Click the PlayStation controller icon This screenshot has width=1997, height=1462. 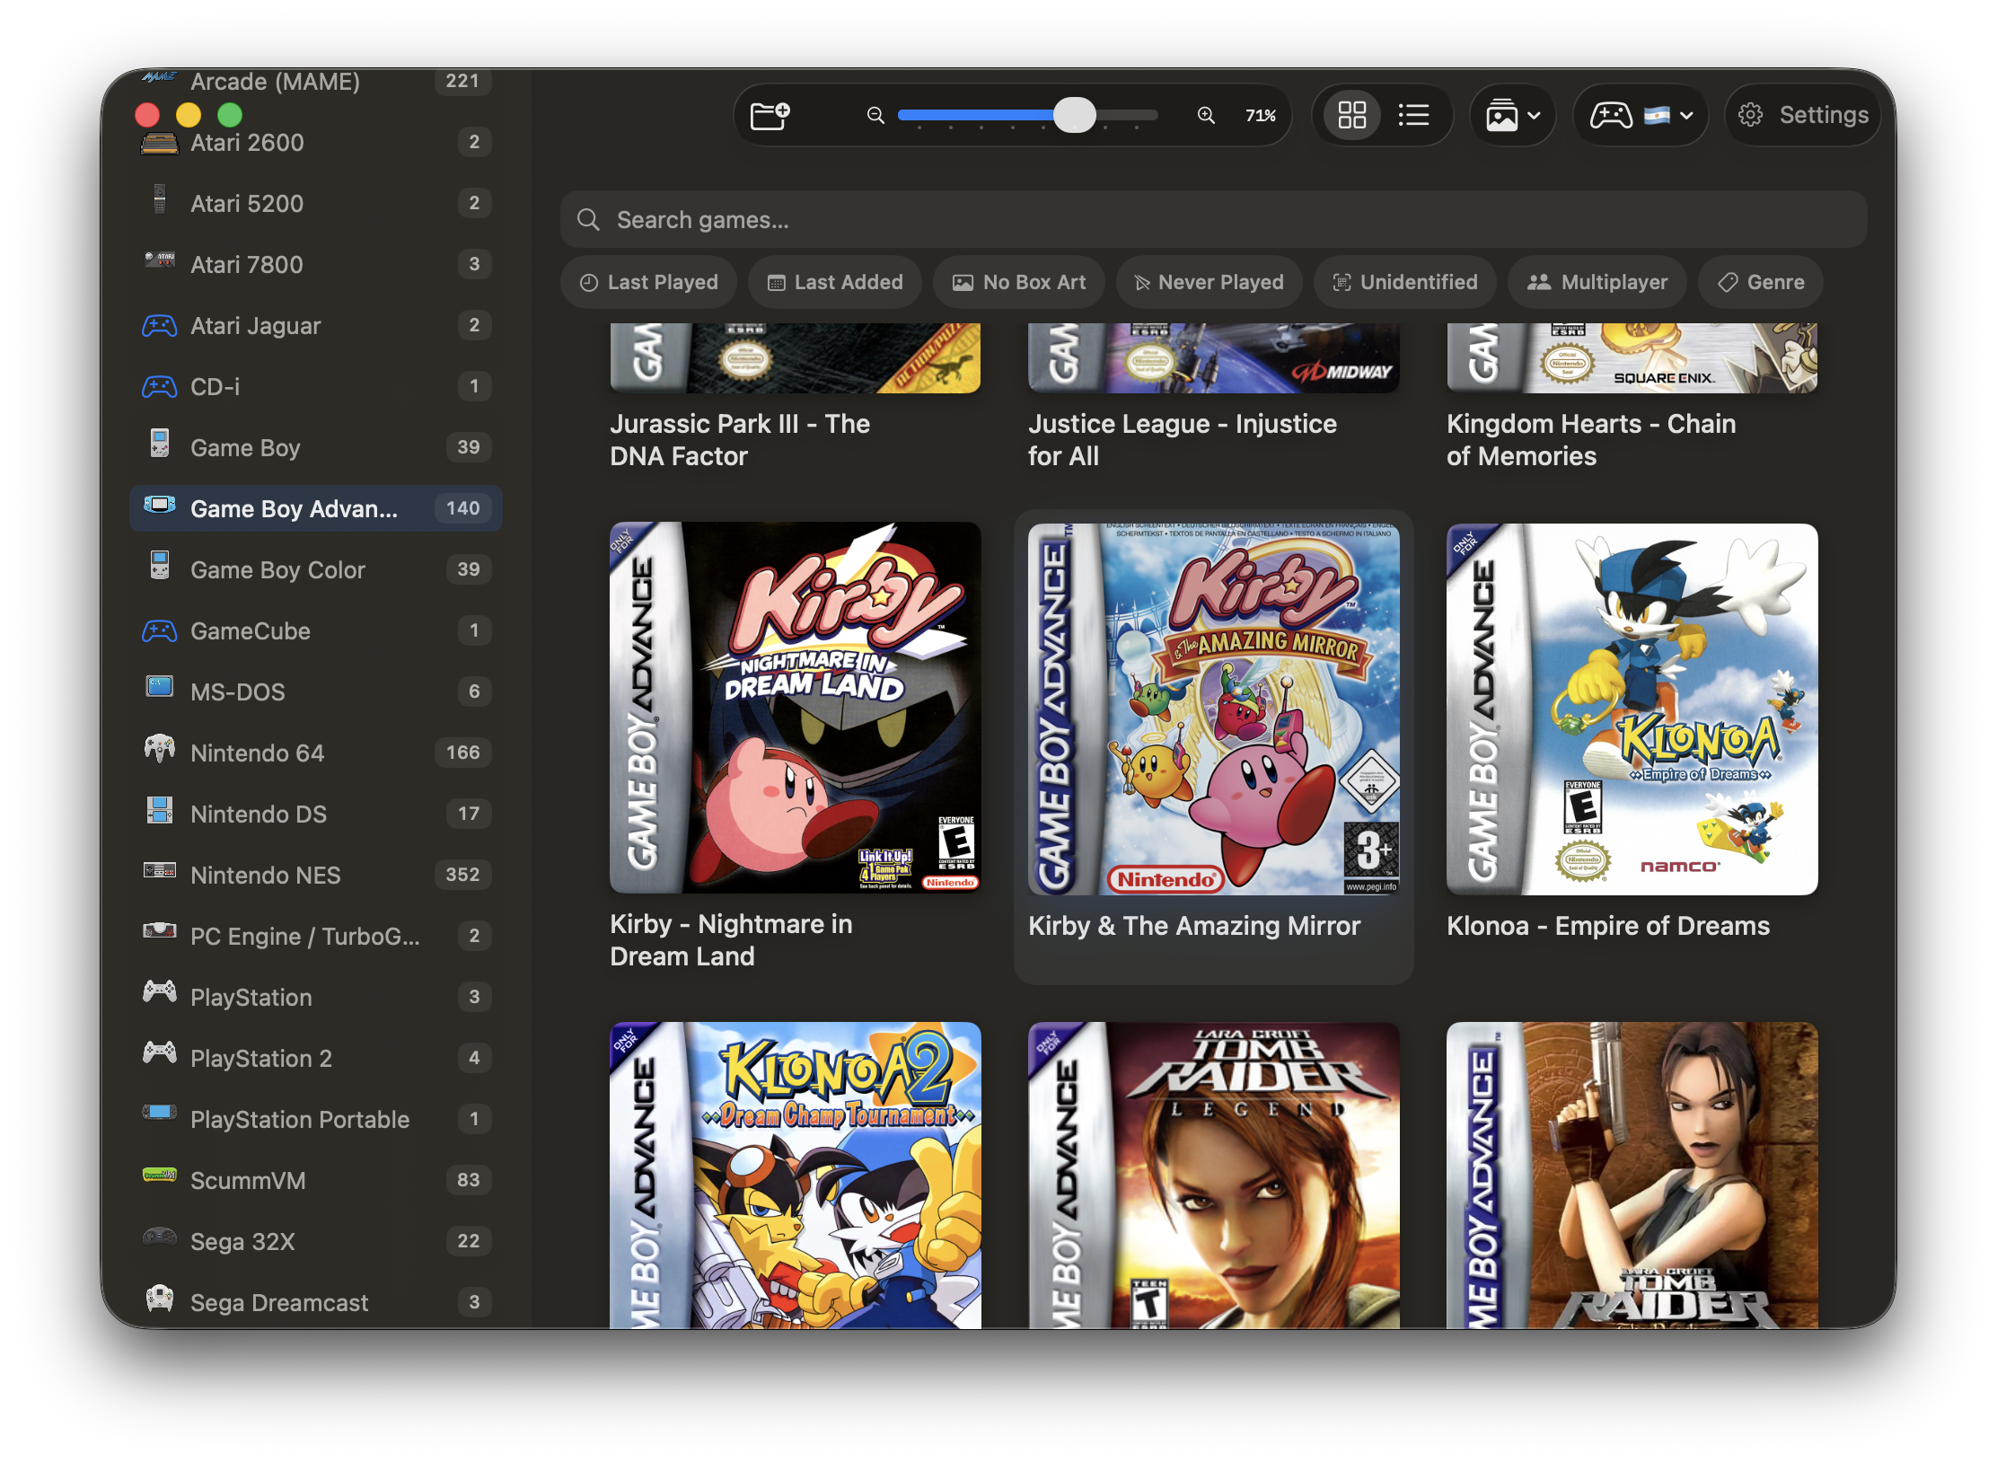tap(160, 991)
